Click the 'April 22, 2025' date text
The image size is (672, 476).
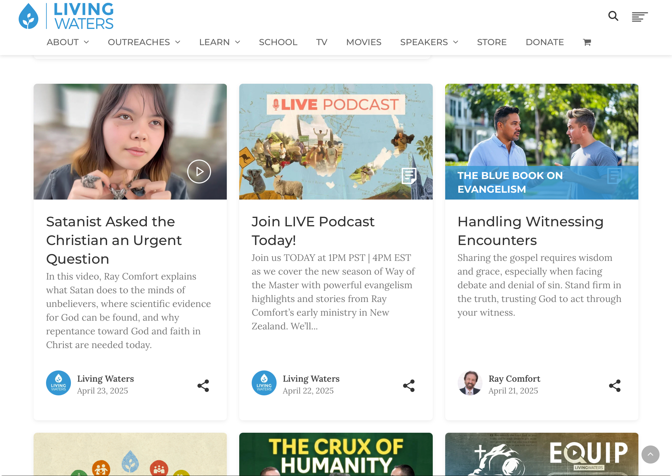click(x=308, y=391)
